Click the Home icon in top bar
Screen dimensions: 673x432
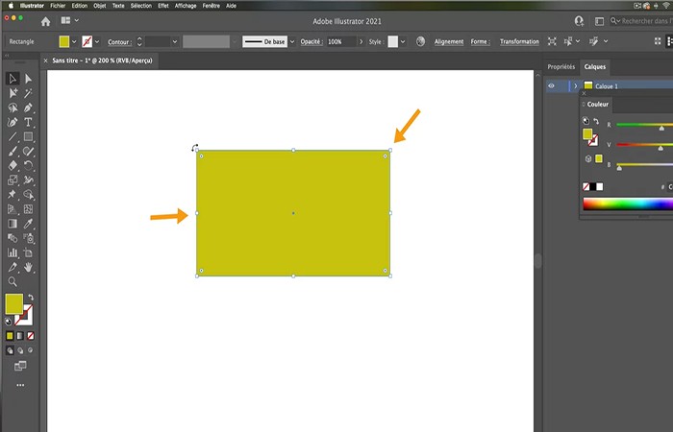click(45, 21)
